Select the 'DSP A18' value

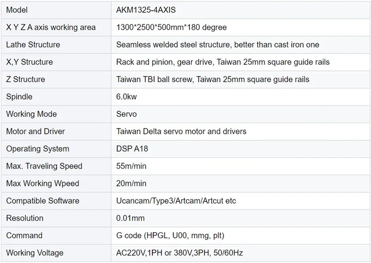(x=132, y=148)
